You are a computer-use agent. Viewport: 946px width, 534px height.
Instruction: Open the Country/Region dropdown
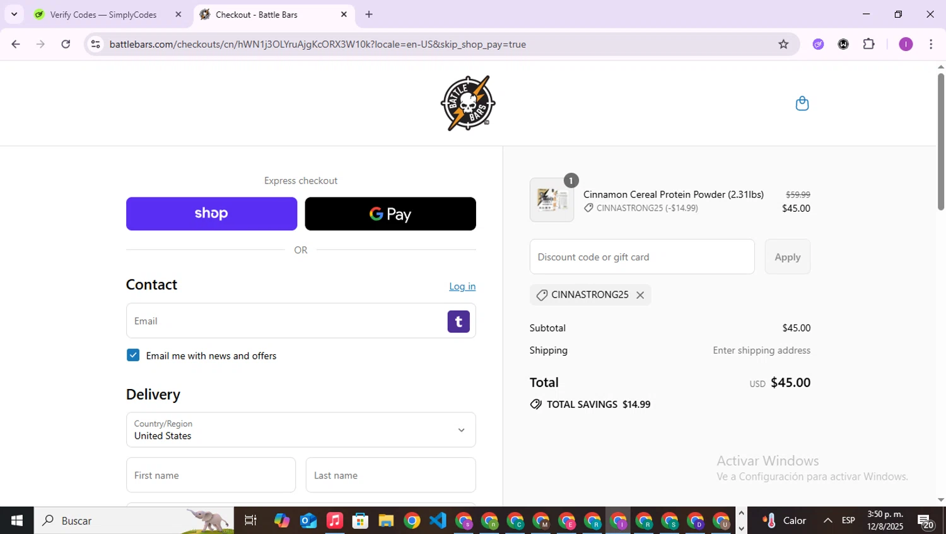301,430
